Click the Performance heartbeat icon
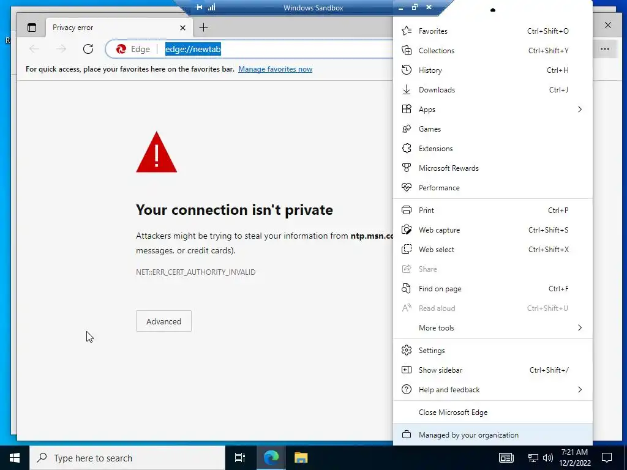The height and width of the screenshot is (470, 627). tap(407, 187)
